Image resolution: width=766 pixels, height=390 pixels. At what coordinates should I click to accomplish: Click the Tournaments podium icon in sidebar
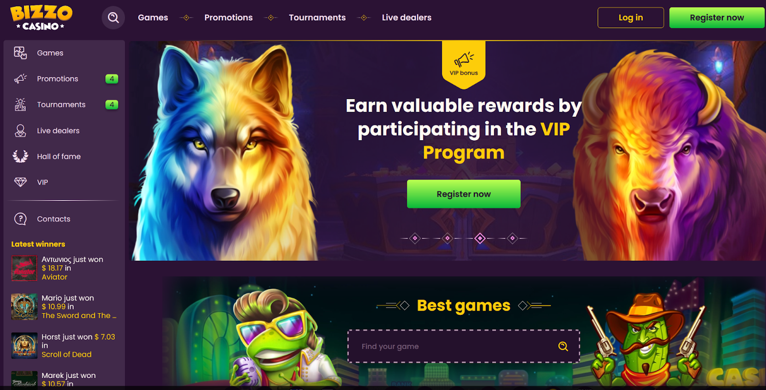[20, 104]
